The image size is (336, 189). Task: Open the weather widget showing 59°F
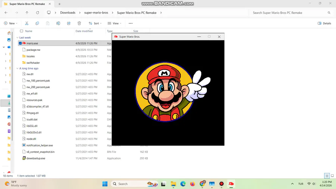point(16,184)
